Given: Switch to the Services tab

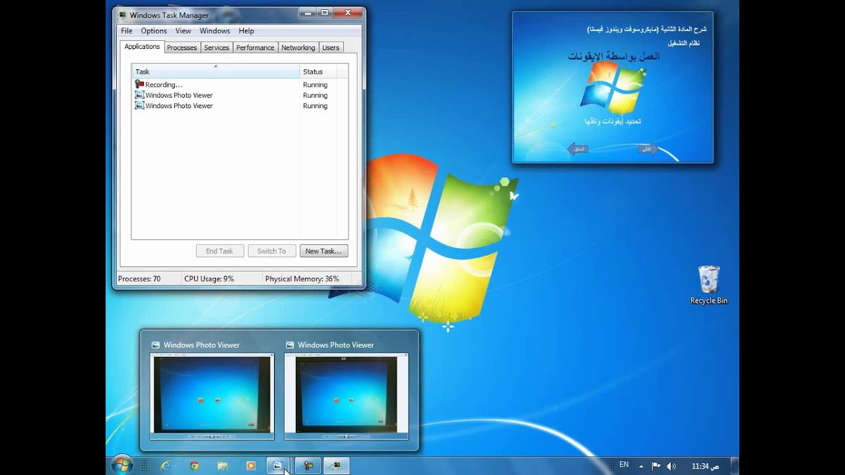Looking at the screenshot, I should [217, 47].
